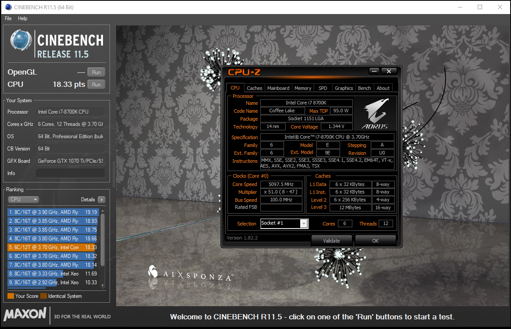Select ranking row 3 scoring 18.75
Screen dimensions: 511x329
tap(53, 230)
